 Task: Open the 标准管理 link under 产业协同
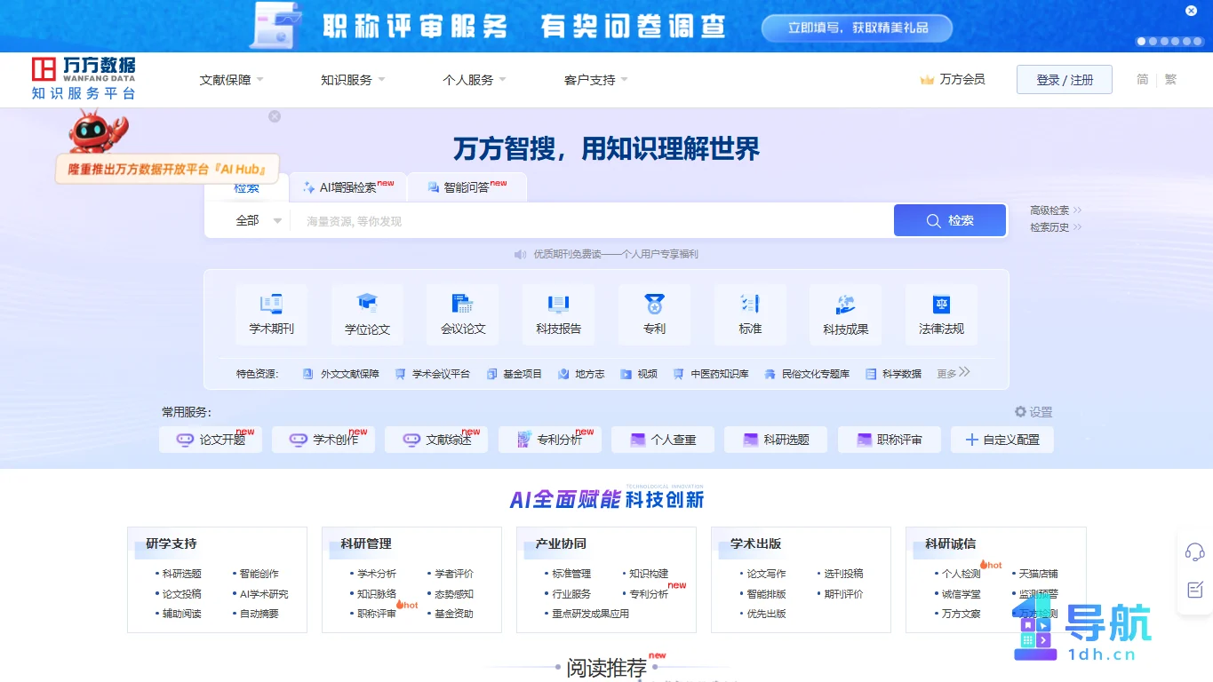(571, 574)
